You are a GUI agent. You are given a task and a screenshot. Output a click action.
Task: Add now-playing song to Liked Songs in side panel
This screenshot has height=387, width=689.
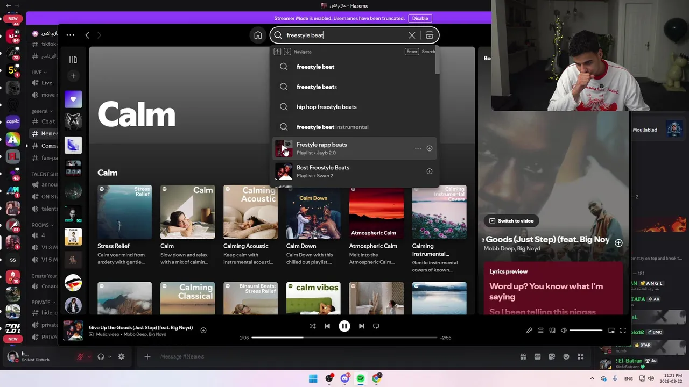point(618,243)
